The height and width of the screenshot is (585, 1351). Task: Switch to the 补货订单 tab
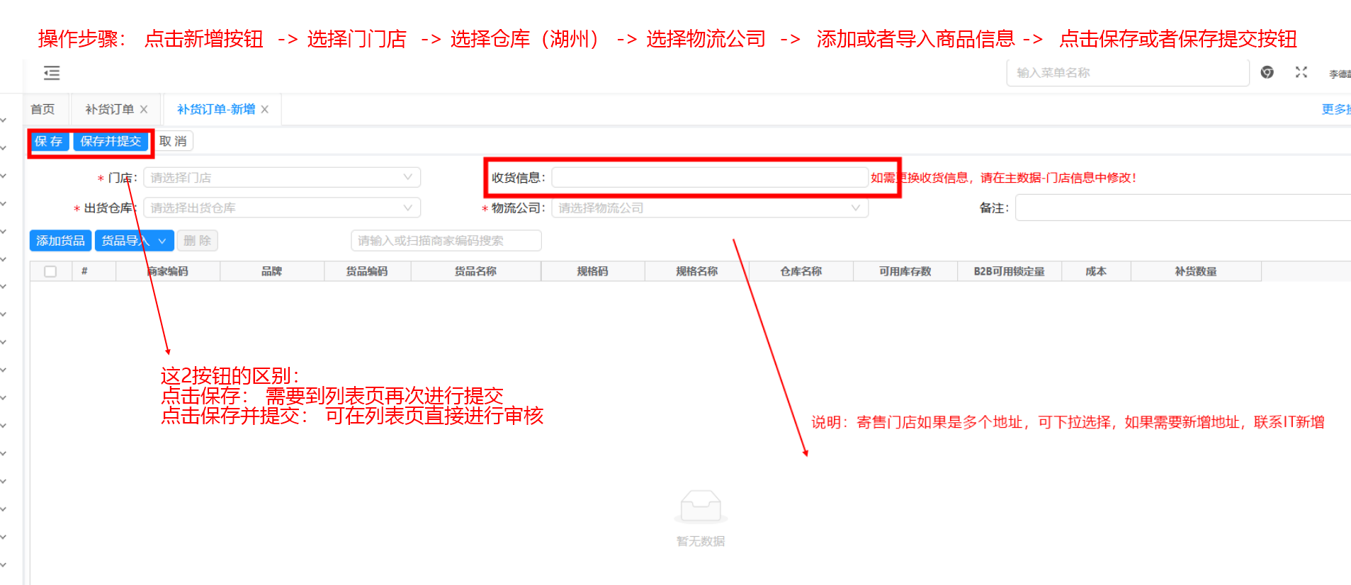tap(109, 109)
